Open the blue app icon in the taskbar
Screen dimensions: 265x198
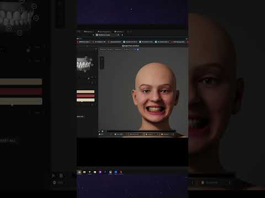point(116,172)
